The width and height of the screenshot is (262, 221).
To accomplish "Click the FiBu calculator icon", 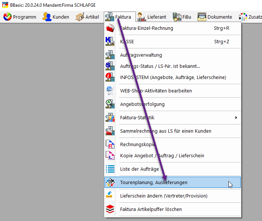I will coord(177,17).
